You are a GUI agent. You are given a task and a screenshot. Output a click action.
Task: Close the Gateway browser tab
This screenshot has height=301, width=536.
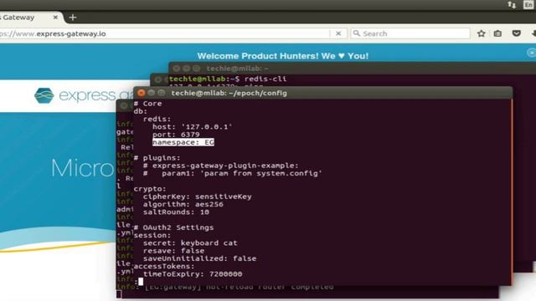[55, 17]
